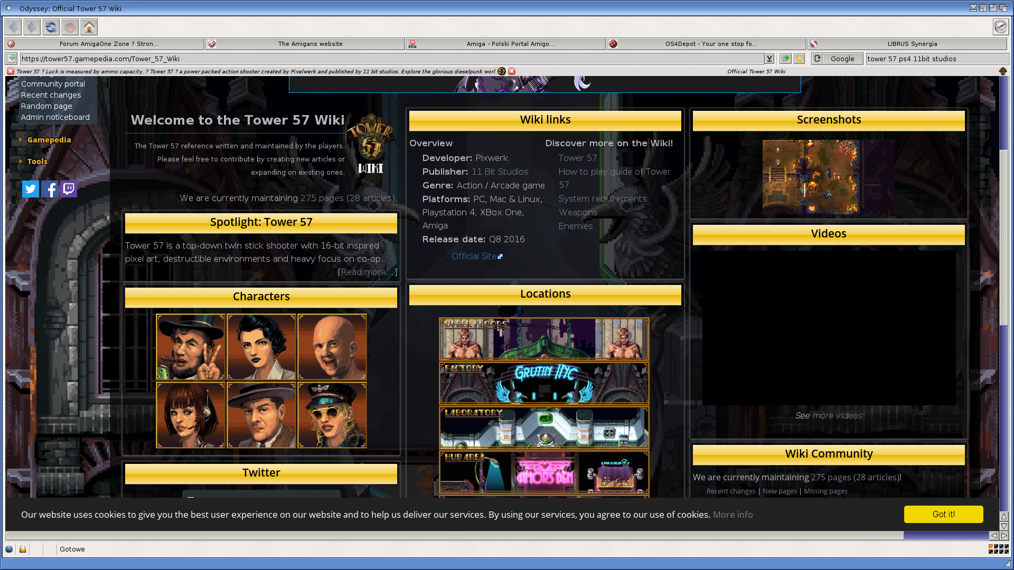The width and height of the screenshot is (1014, 570).
Task: Open the 11 Bit Studios publisher link
Action: click(500, 172)
